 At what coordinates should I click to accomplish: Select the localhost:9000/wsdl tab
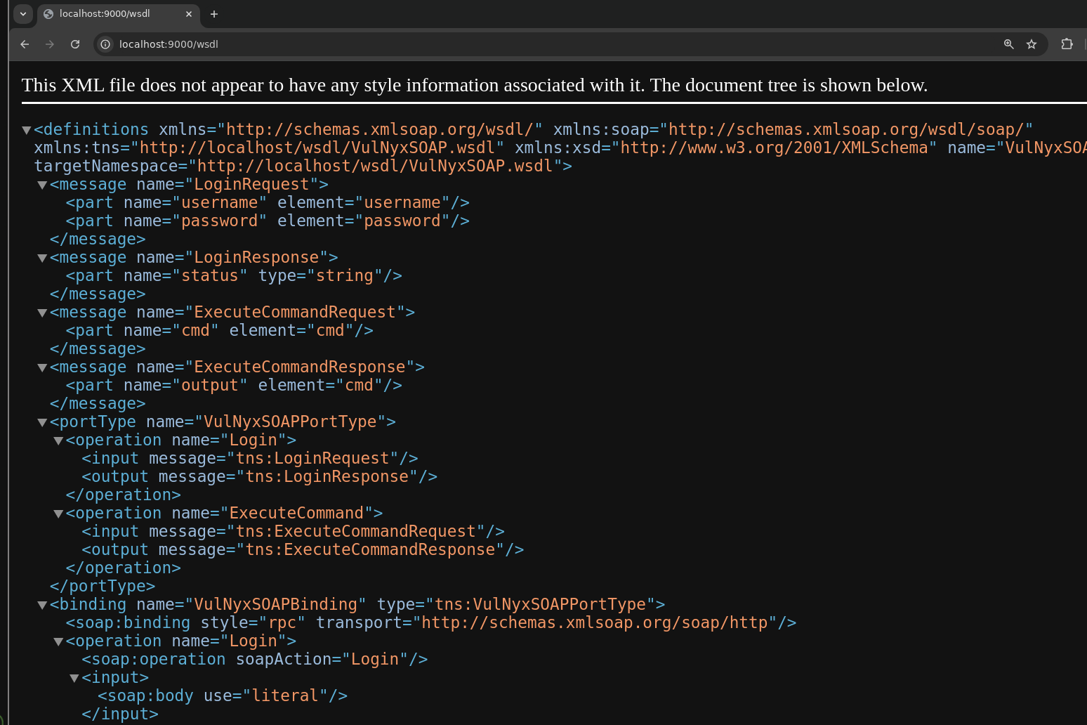click(x=112, y=14)
